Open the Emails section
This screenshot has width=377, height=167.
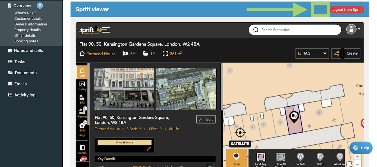(x=20, y=84)
